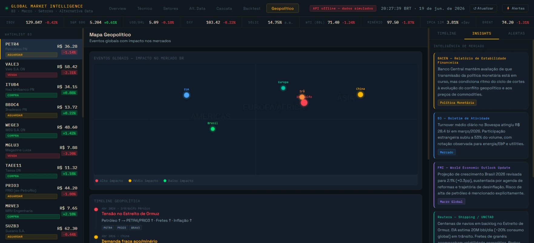Open the Backtest tab
This screenshot has height=243, width=534.
point(252,8)
